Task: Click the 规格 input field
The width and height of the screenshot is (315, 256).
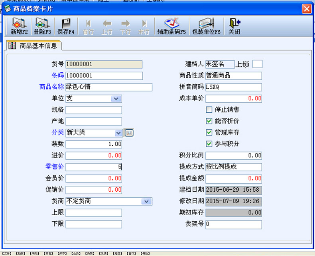Action: pyautogui.click(x=94, y=110)
